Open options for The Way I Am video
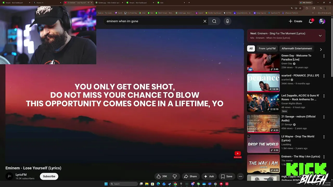 (324, 157)
